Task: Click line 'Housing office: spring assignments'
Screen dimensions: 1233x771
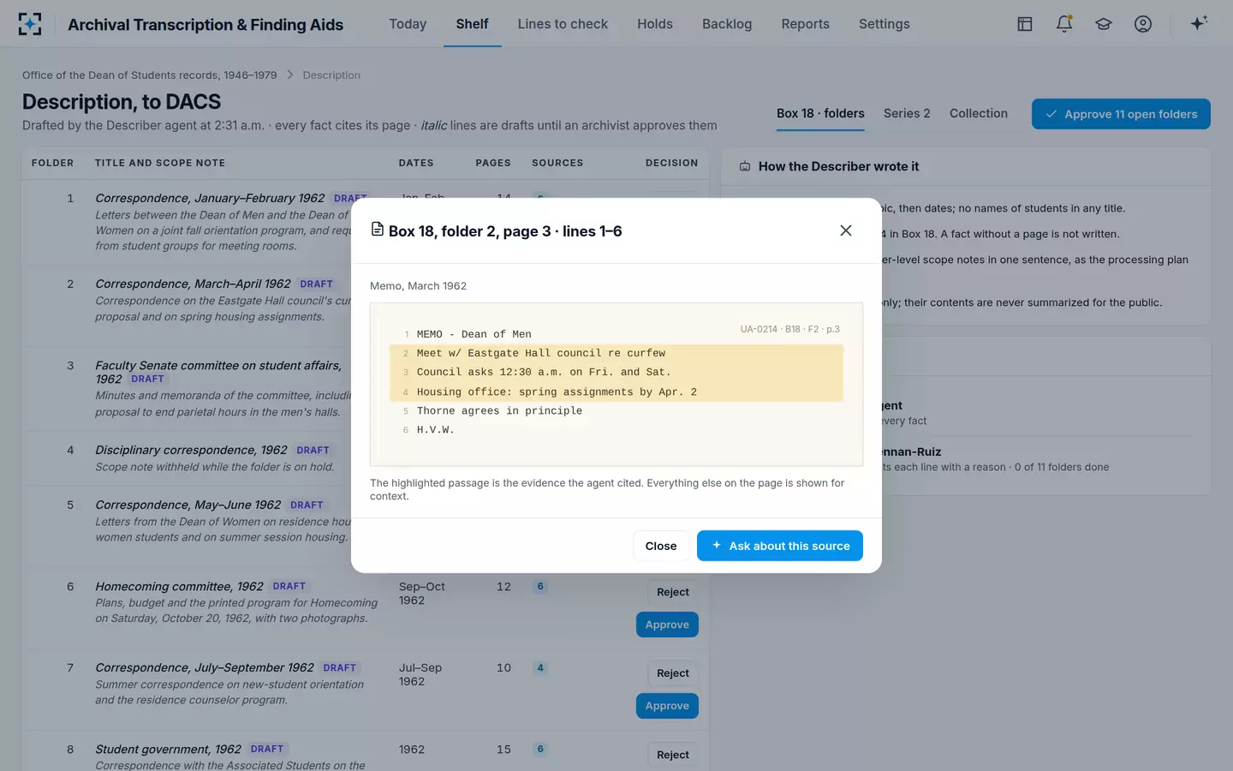Action: pyautogui.click(x=616, y=391)
